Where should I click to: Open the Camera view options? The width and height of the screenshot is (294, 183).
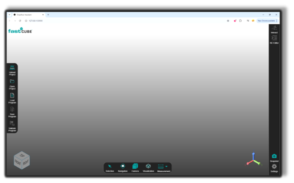click(135, 166)
